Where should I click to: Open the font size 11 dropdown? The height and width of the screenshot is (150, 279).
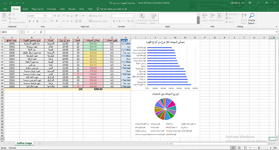[52, 16]
